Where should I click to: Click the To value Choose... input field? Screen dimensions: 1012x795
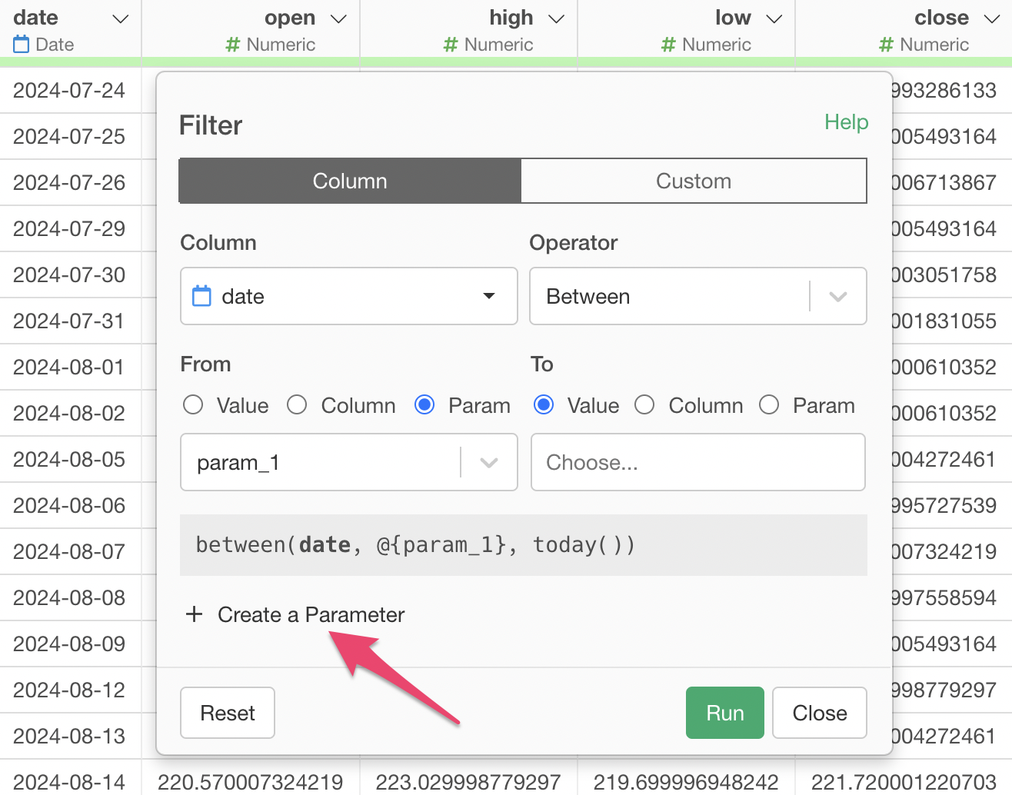697,463
